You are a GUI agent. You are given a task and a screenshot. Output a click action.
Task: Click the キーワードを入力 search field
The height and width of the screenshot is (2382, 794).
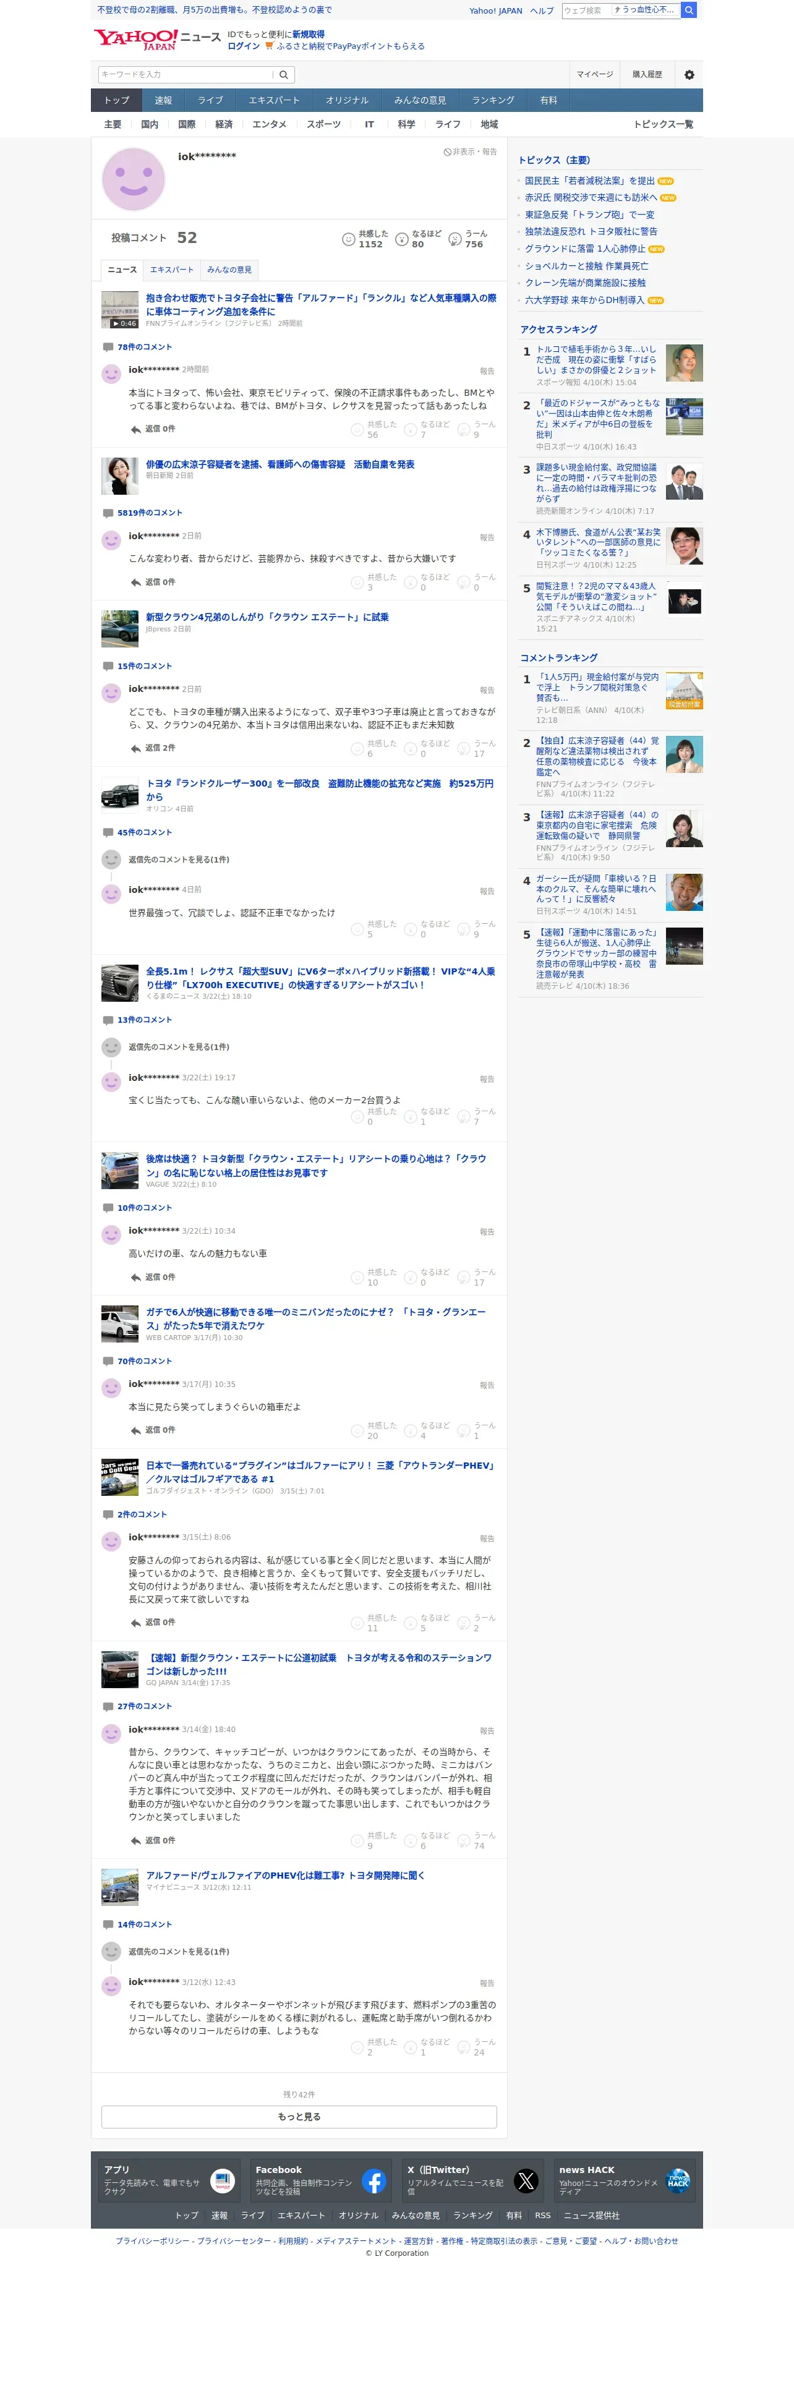(x=185, y=75)
